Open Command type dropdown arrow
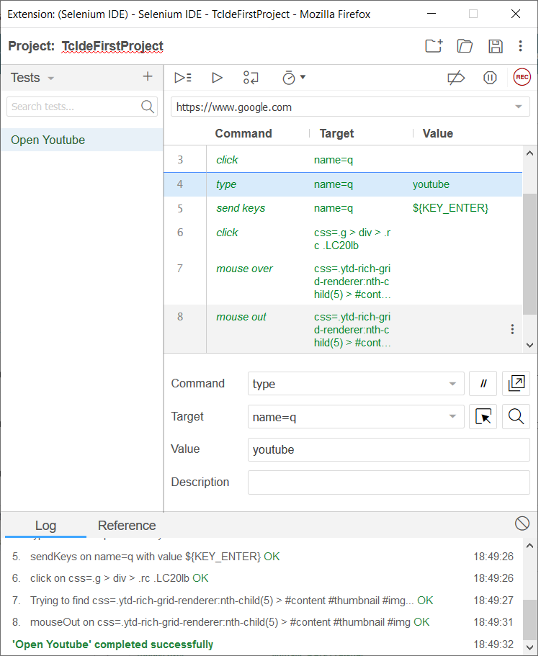This screenshot has width=541, height=656. [452, 384]
